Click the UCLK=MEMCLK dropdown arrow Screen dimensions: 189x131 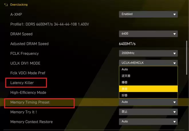coord(174,63)
